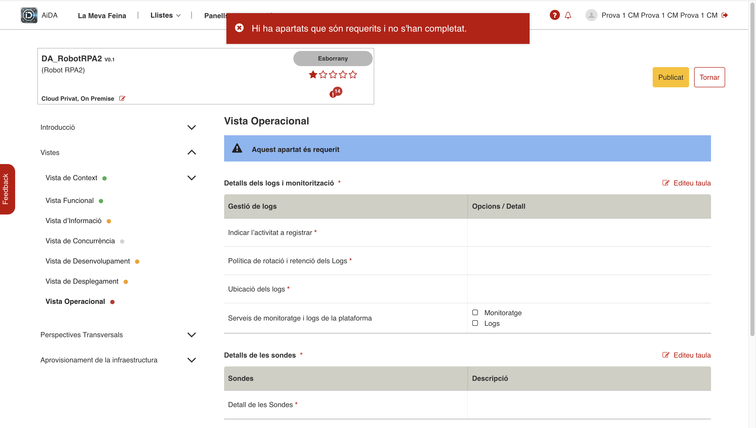
Task: Open the notifications bell icon
Action: (x=568, y=15)
